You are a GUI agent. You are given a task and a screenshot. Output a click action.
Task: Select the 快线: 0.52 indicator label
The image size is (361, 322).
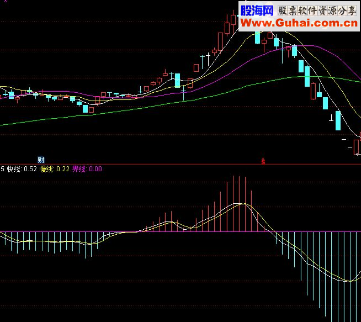[x=22, y=169]
